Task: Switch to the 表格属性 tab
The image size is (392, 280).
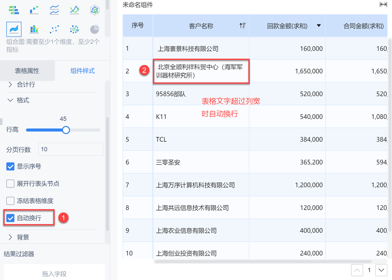Action: point(27,71)
